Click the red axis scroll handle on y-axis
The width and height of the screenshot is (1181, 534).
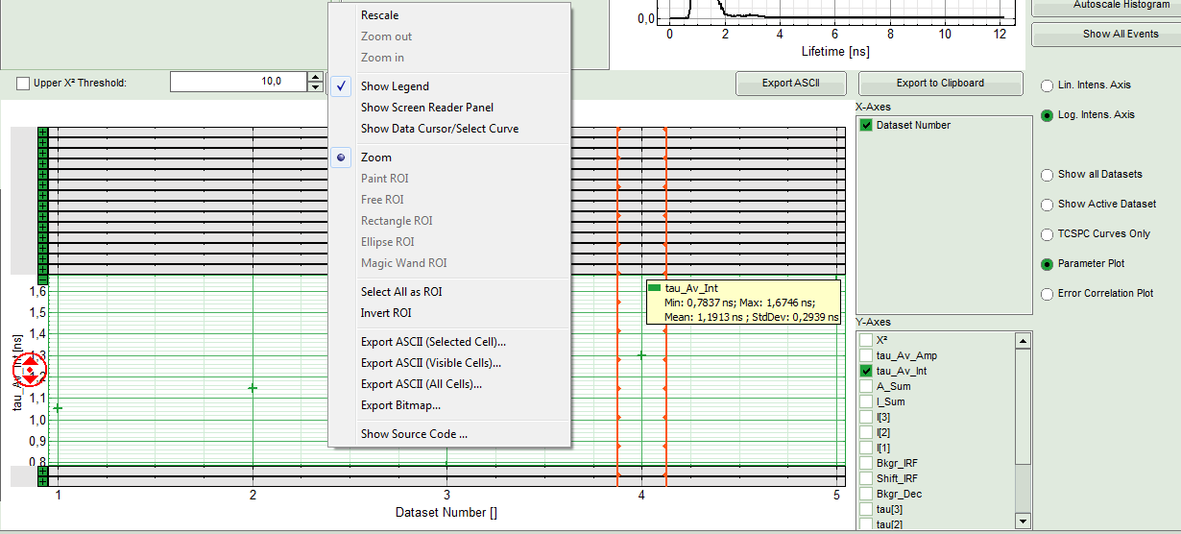[29, 371]
